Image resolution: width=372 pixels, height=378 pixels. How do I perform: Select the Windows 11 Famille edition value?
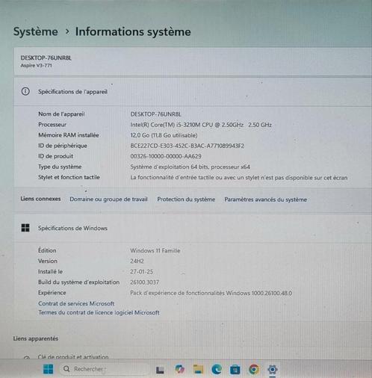pos(155,250)
